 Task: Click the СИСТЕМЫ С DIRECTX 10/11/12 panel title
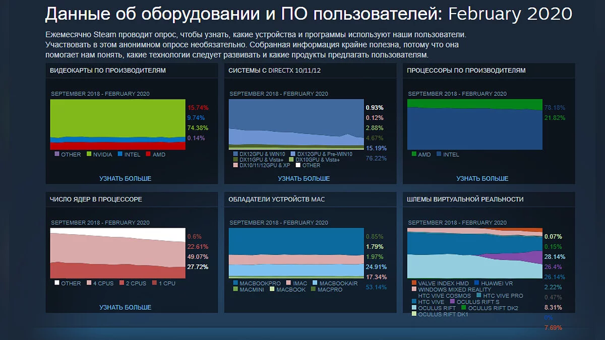pyautogui.click(x=274, y=71)
